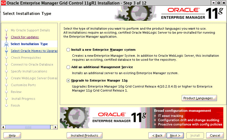Click right arrow of steps scrollbar

click(55, 127)
